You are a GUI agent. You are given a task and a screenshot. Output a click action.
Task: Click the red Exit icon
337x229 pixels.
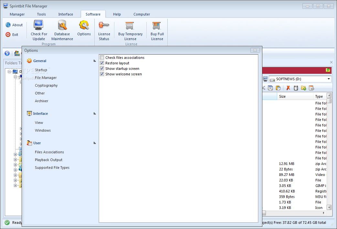[x=8, y=34]
